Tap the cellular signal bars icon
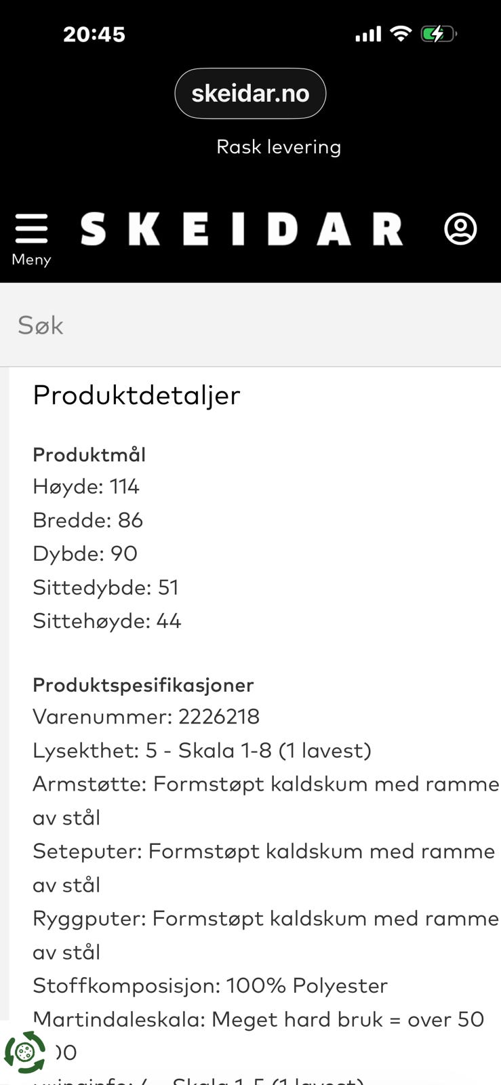Image resolution: width=501 pixels, height=1085 pixels. click(368, 34)
